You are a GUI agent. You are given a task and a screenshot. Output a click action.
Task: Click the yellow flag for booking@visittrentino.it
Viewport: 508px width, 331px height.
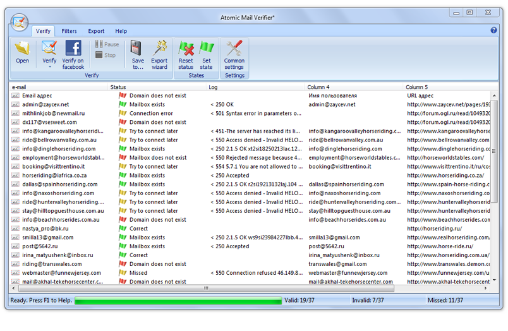[123, 167]
